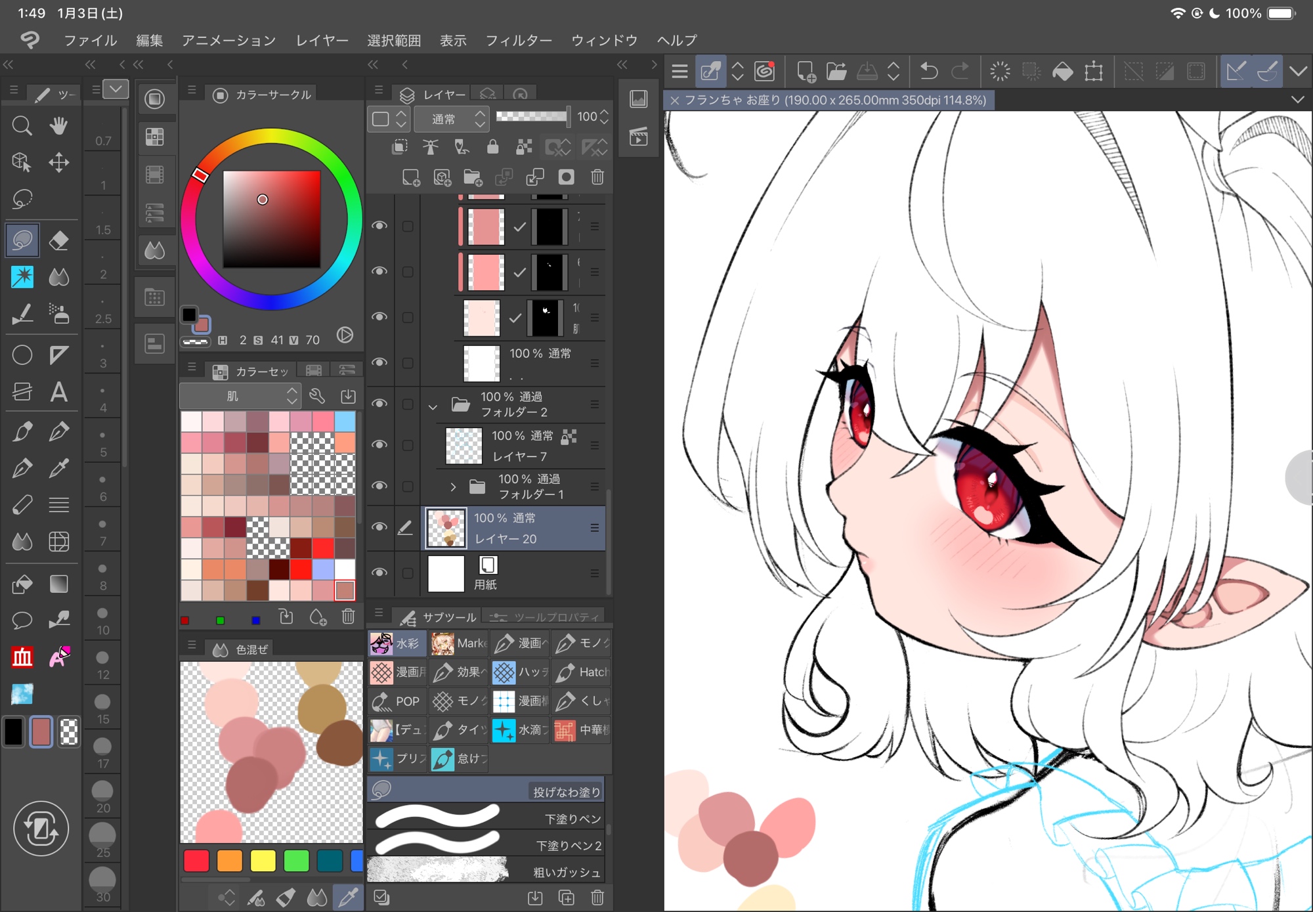Select the magnifier zoom tool

tap(22, 125)
